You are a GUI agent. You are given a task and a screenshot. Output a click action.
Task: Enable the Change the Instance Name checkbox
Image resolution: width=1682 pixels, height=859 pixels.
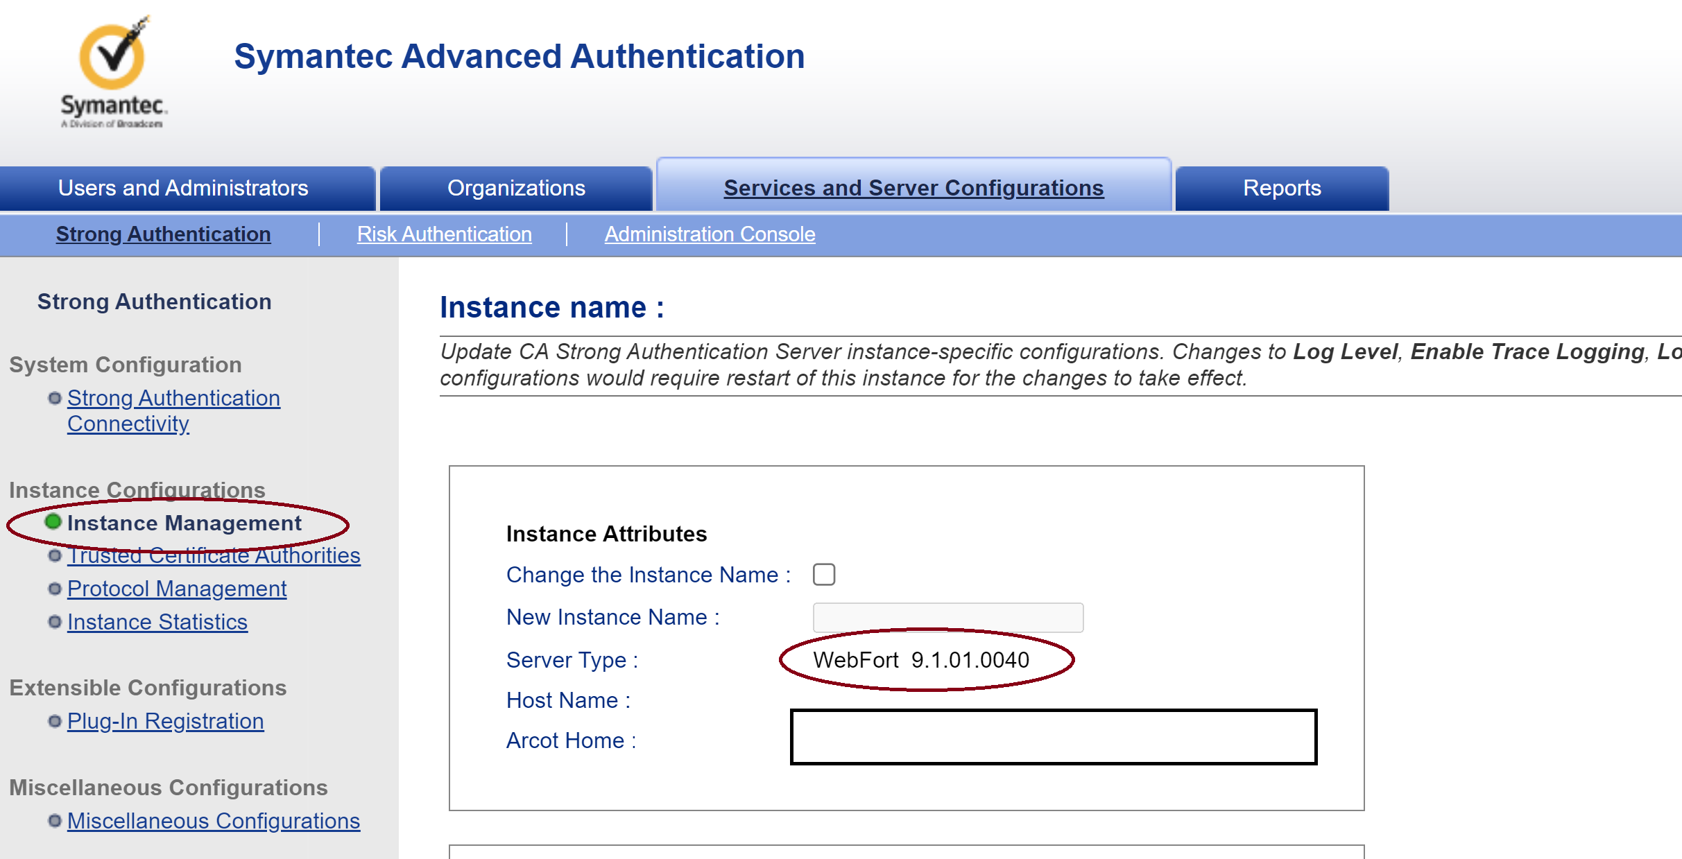(824, 575)
